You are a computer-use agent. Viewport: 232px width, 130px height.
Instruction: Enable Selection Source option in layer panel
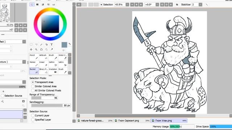[12, 96]
